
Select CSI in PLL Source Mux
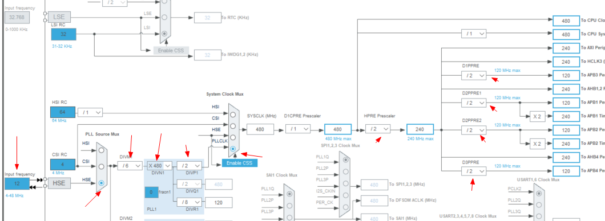[101, 167]
